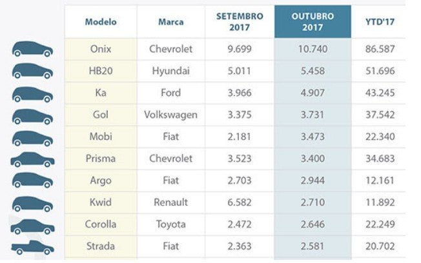Click the car icon next to Ka

[32, 94]
